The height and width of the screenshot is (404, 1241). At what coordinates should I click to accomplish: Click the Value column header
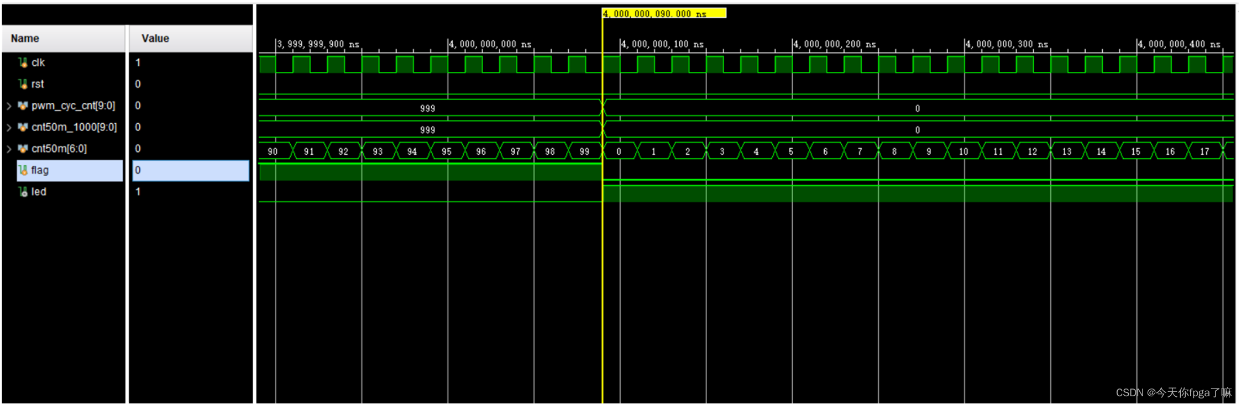191,38
